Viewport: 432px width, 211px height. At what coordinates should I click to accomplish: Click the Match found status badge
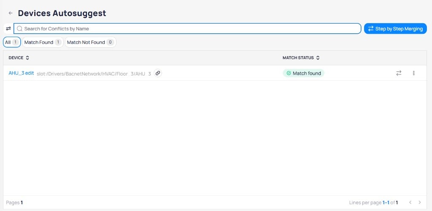tap(304, 73)
